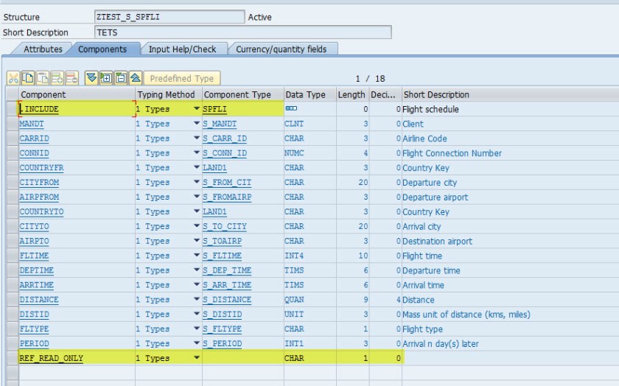This screenshot has width=619, height=386.
Task: Switch to the Attributes tab
Action: pos(43,49)
